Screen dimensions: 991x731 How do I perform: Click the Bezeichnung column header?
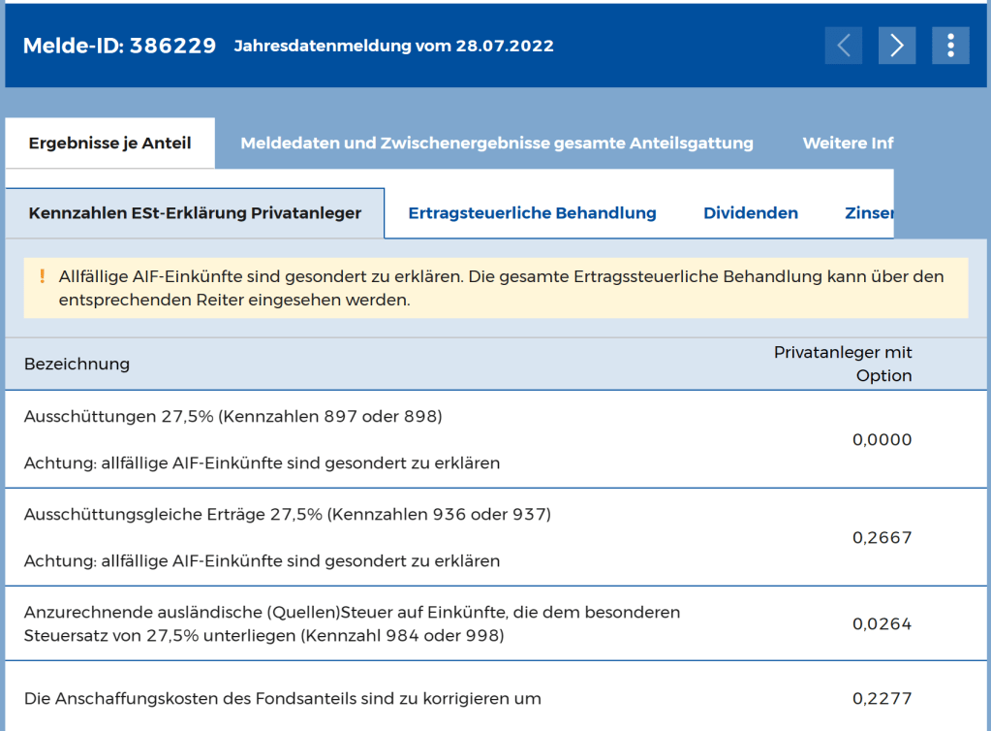(x=77, y=364)
